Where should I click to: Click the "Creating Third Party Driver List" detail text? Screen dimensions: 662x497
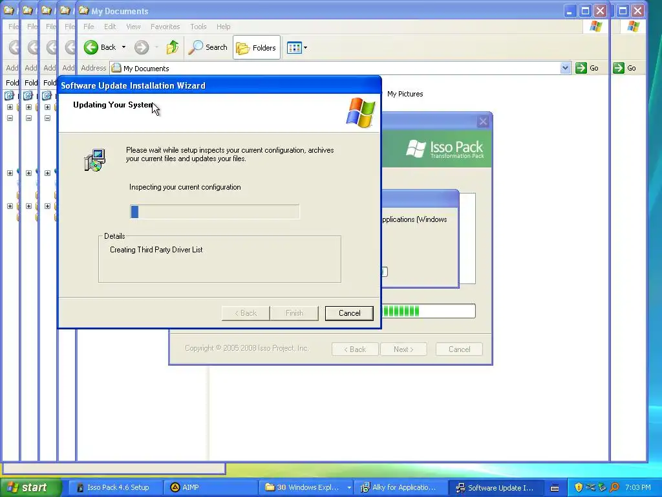156,250
